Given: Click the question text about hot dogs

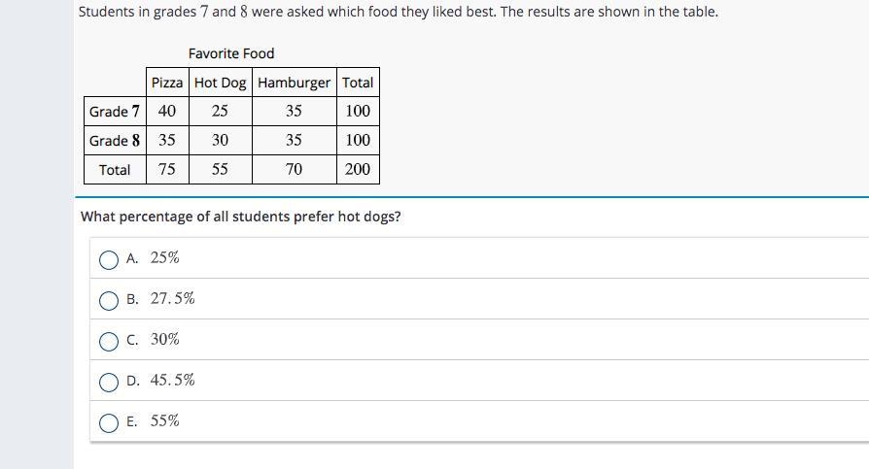Looking at the screenshot, I should pyautogui.click(x=241, y=217).
